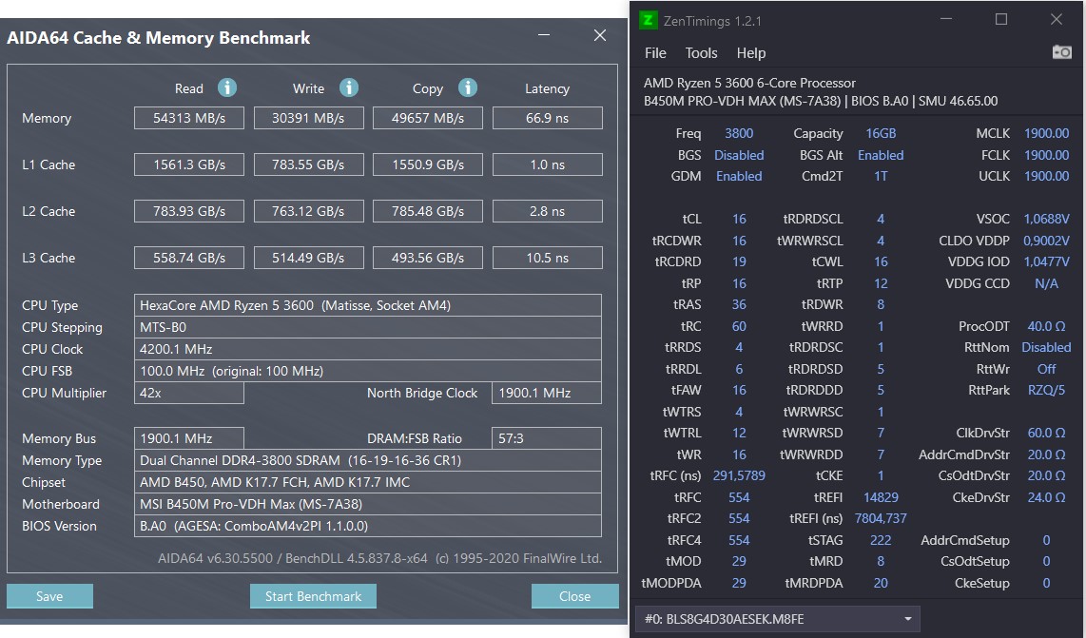Click CPU Stepping field MTS-B0
Viewport: 1086px width, 638px height.
368,327
